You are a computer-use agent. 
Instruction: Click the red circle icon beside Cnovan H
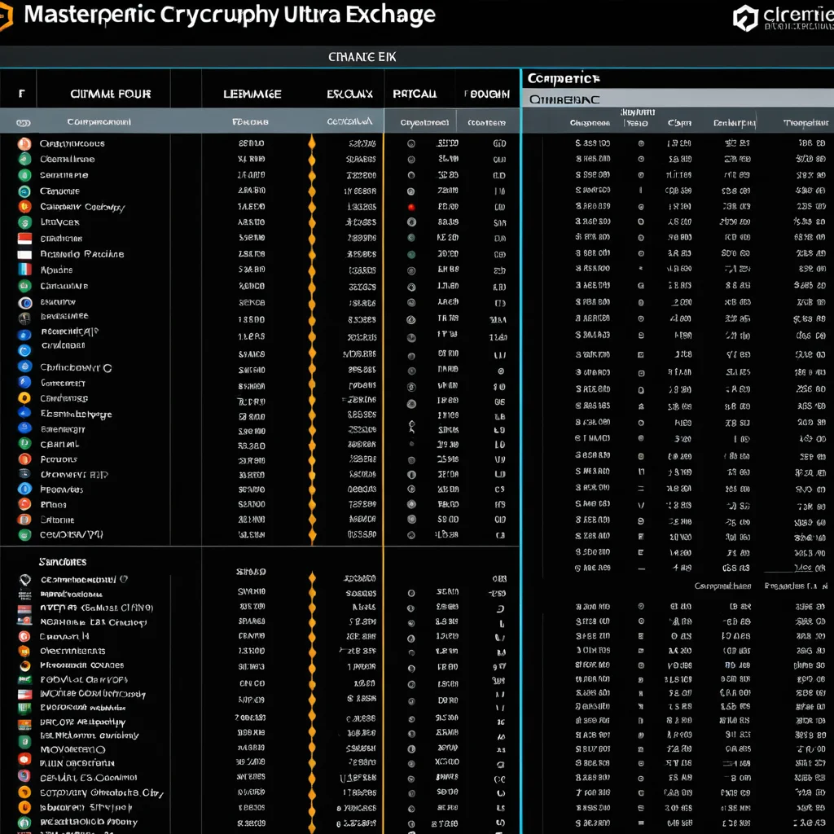pyautogui.click(x=24, y=636)
